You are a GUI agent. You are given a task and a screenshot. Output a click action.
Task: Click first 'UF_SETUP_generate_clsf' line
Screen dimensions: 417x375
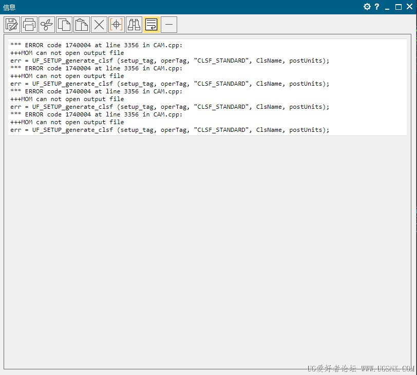(169, 61)
